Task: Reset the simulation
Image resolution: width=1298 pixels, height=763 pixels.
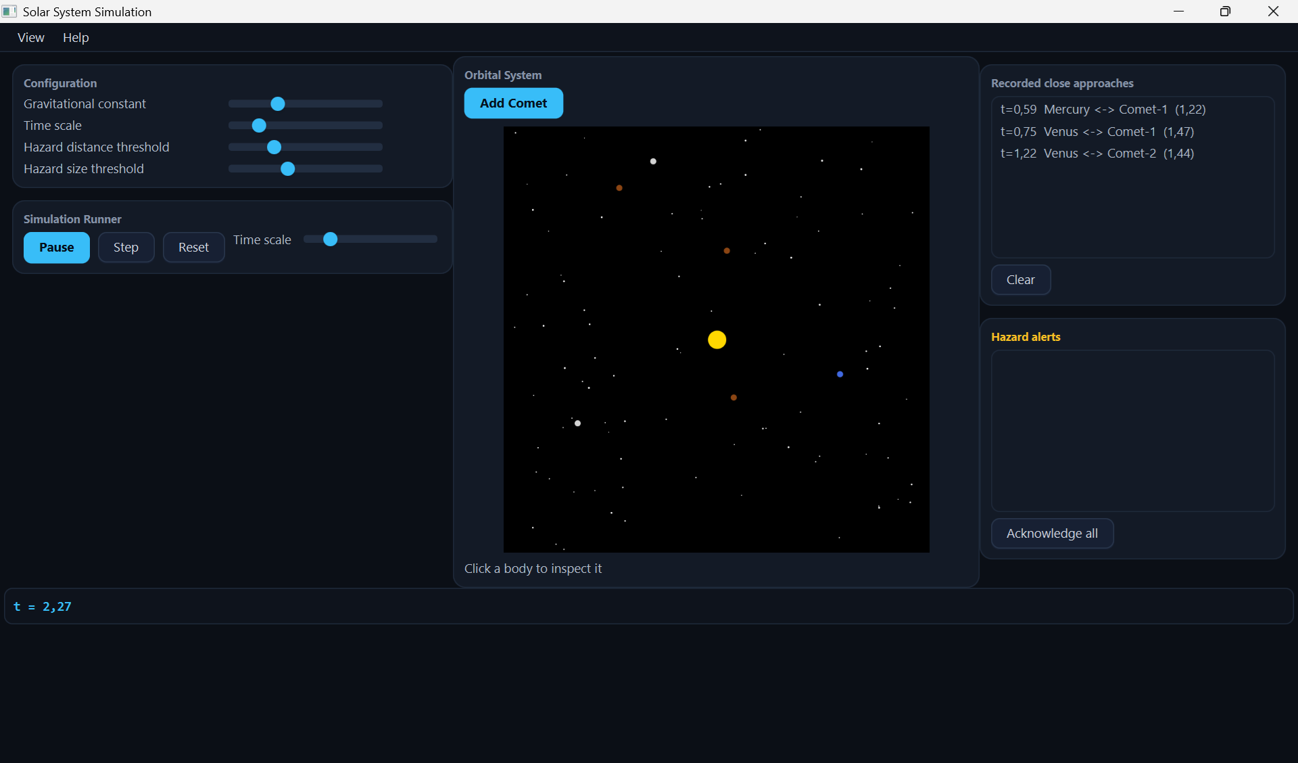Action: [193, 248]
